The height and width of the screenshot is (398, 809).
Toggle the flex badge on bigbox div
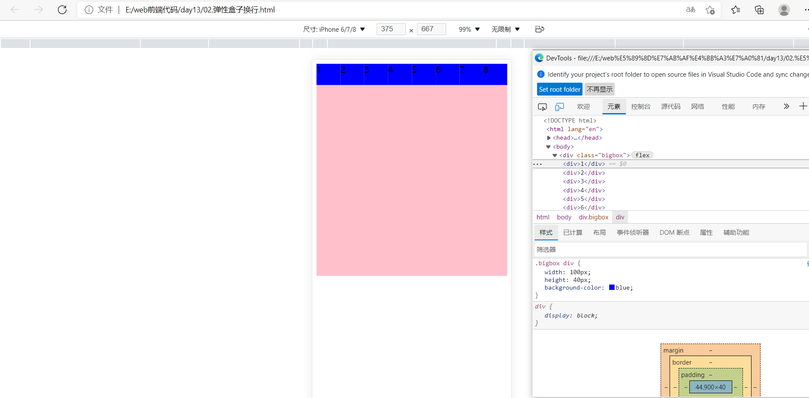point(642,155)
